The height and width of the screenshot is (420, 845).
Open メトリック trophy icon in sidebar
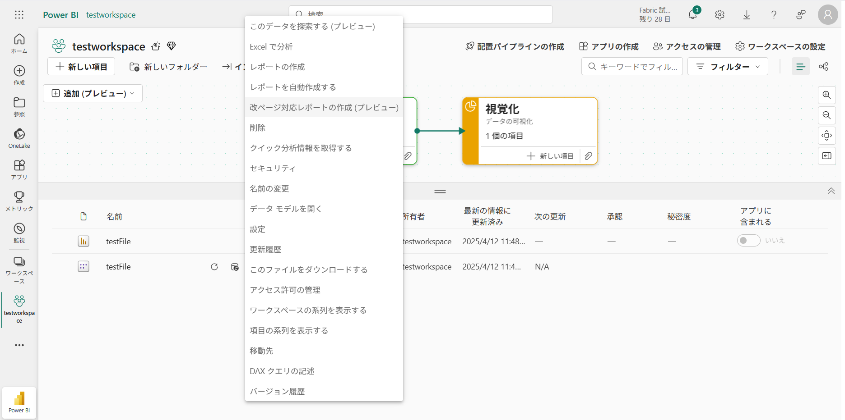(x=19, y=201)
